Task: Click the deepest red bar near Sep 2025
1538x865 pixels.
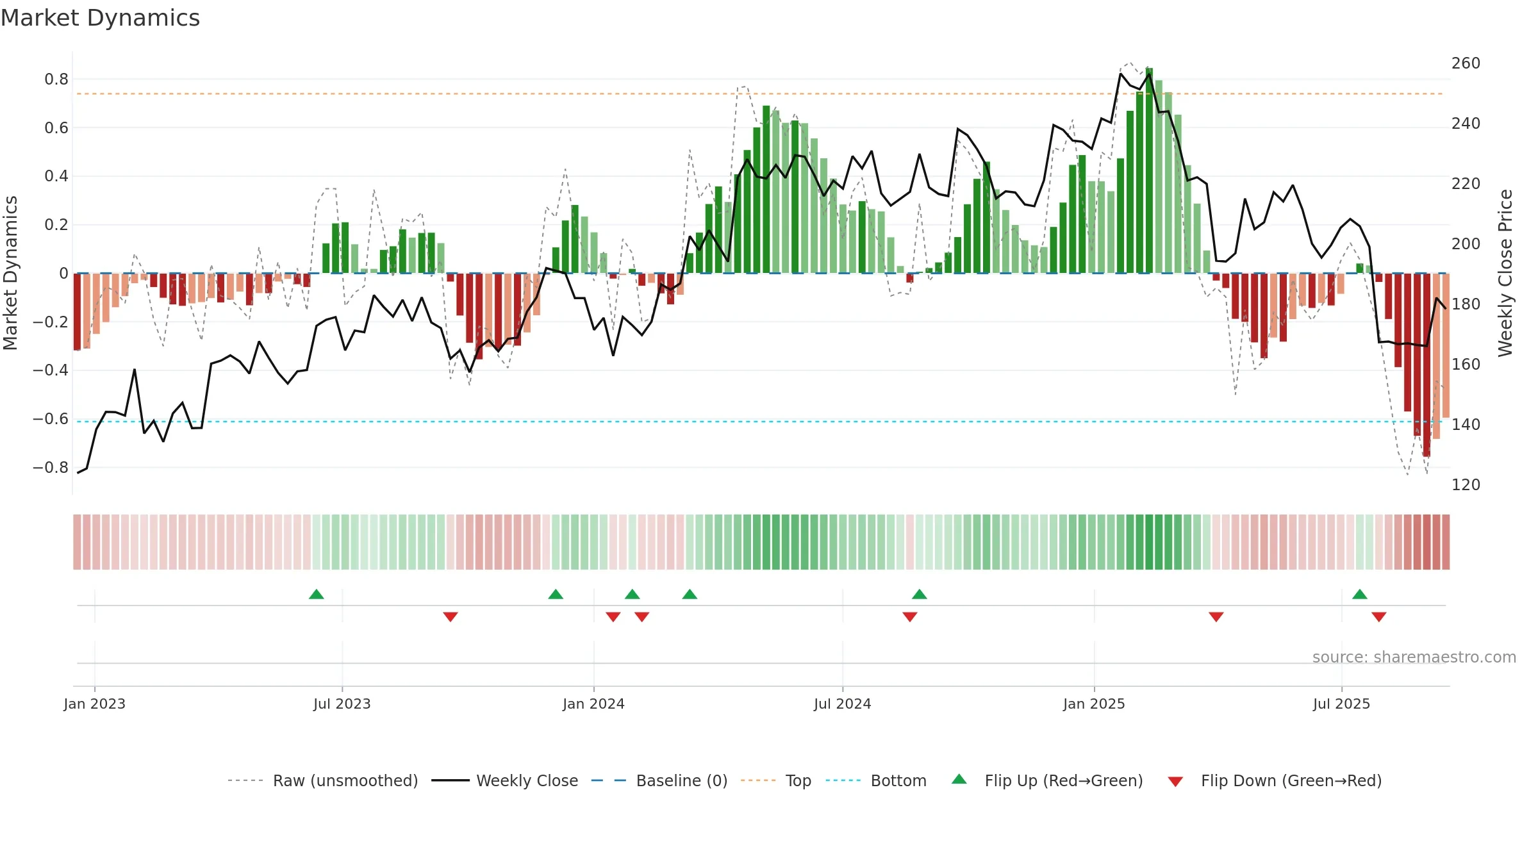Action: (1426, 365)
